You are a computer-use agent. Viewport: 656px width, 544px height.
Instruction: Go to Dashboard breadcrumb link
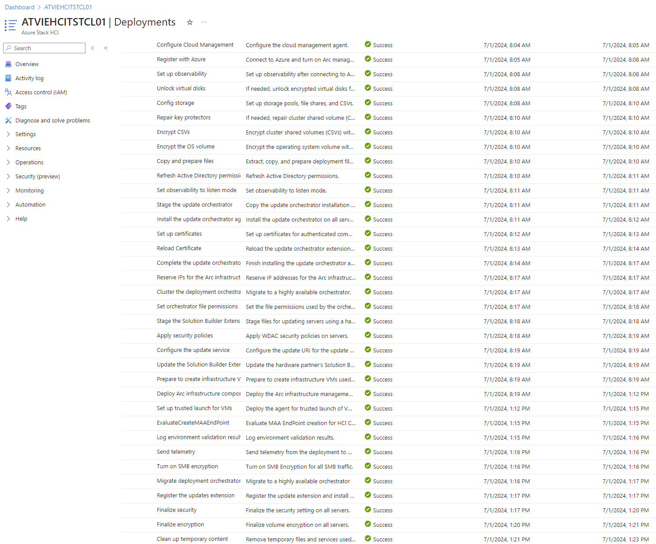tap(19, 7)
